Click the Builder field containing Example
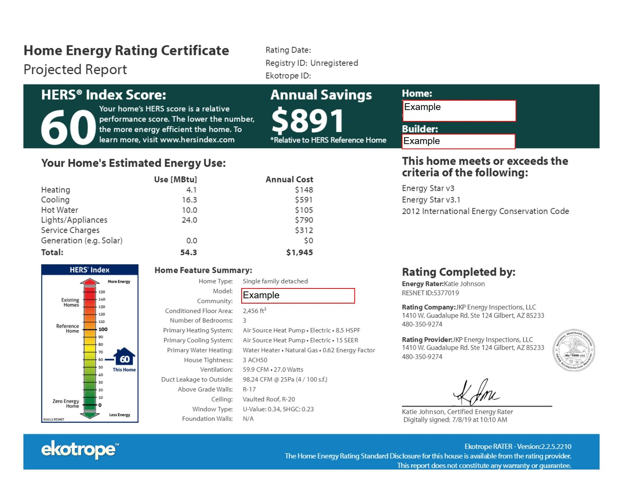Screen dimensions: 623x482 (x=458, y=141)
